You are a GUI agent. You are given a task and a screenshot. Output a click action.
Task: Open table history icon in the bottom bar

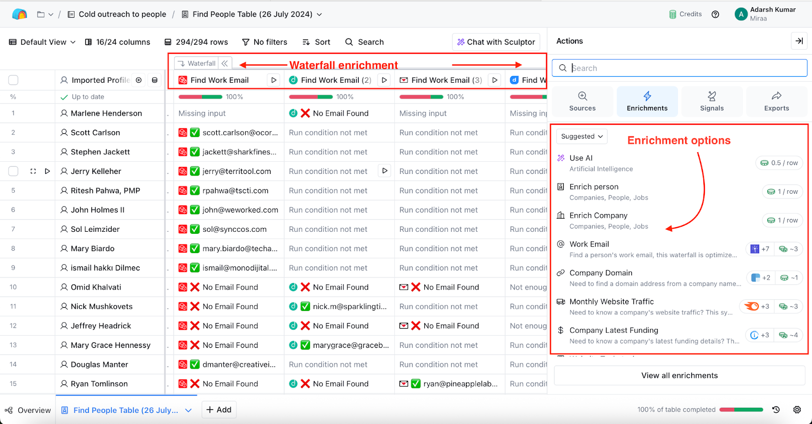[776, 410]
